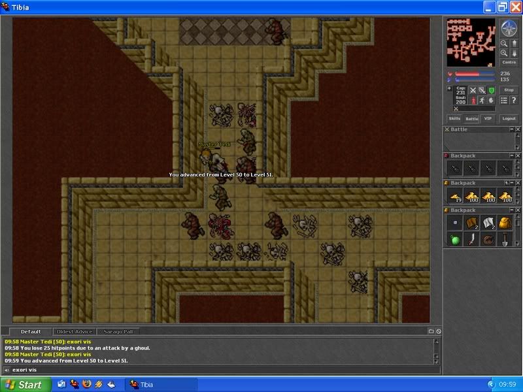Select the last 100 gold coins stack
523x392 pixels.
(505, 197)
